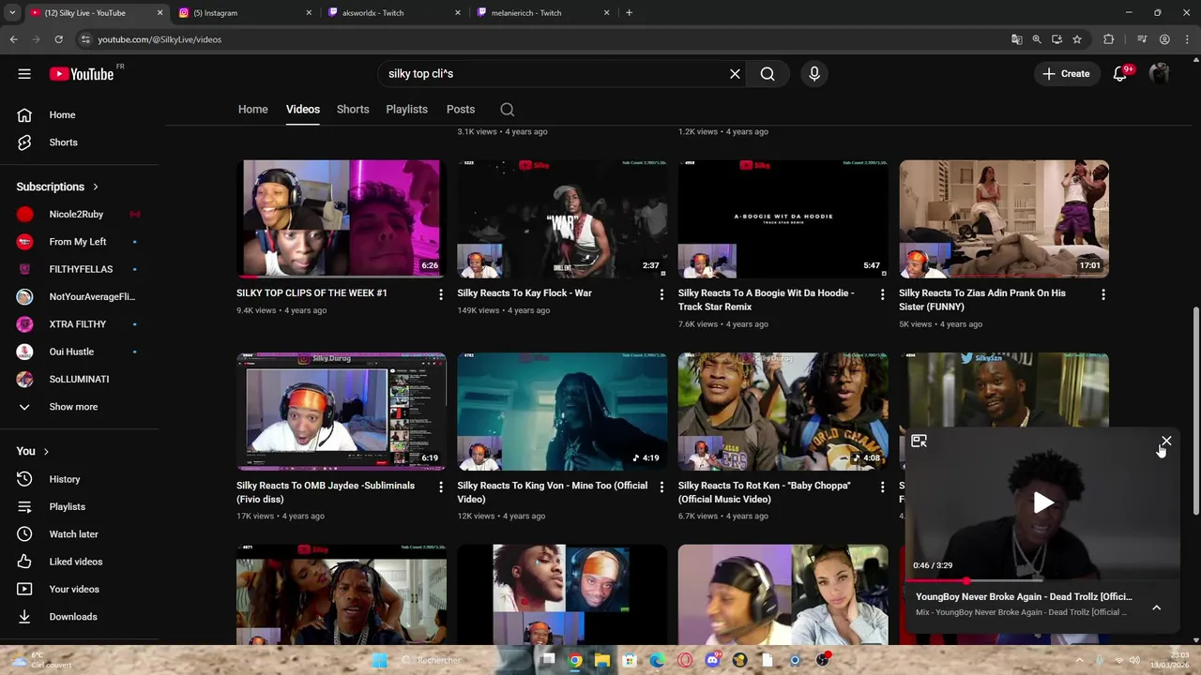
Task: Reload the page
Action: click(x=58, y=39)
